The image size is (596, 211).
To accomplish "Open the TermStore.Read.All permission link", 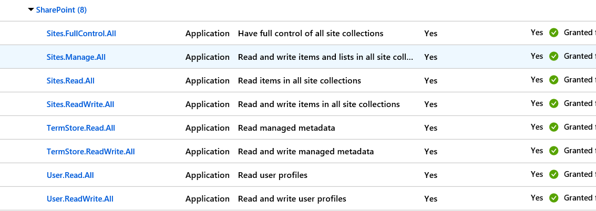I will pos(80,128).
